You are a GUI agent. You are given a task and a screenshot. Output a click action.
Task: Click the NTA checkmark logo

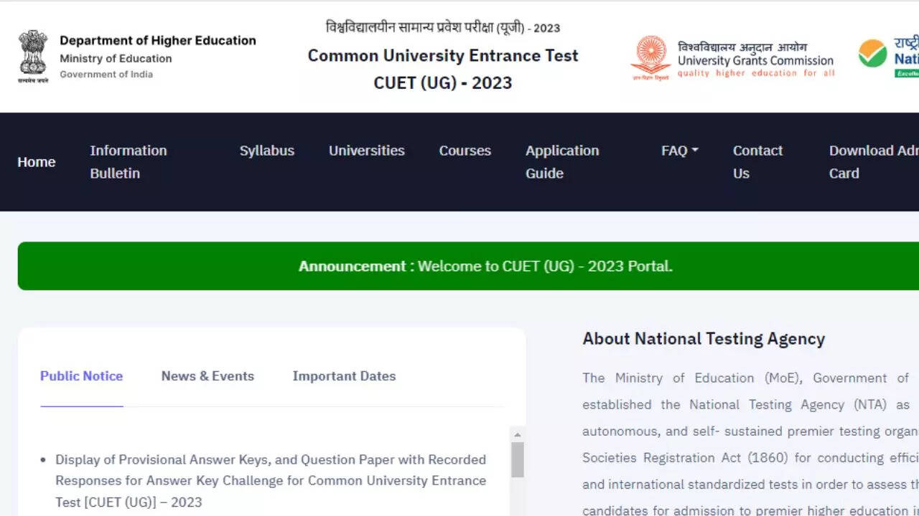pos(872,54)
